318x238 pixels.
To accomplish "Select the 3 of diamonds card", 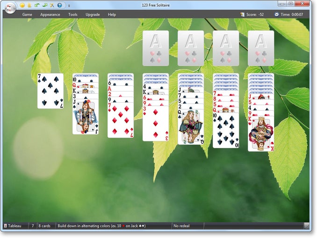I will click(156, 124).
